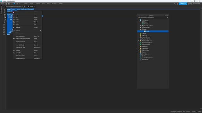The image size is (202, 113).
Task: Switch to the SCRIPT ribbon tab
Action: [x=61, y=4]
